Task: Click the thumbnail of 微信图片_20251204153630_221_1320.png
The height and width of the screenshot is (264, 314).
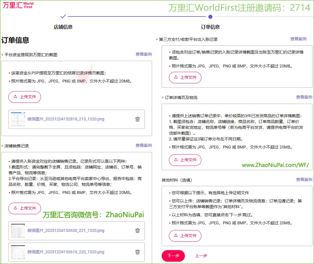Action: tap(17, 231)
